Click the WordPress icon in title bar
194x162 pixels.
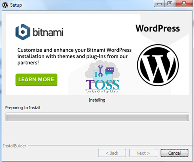pyautogui.click(x=5, y=5)
